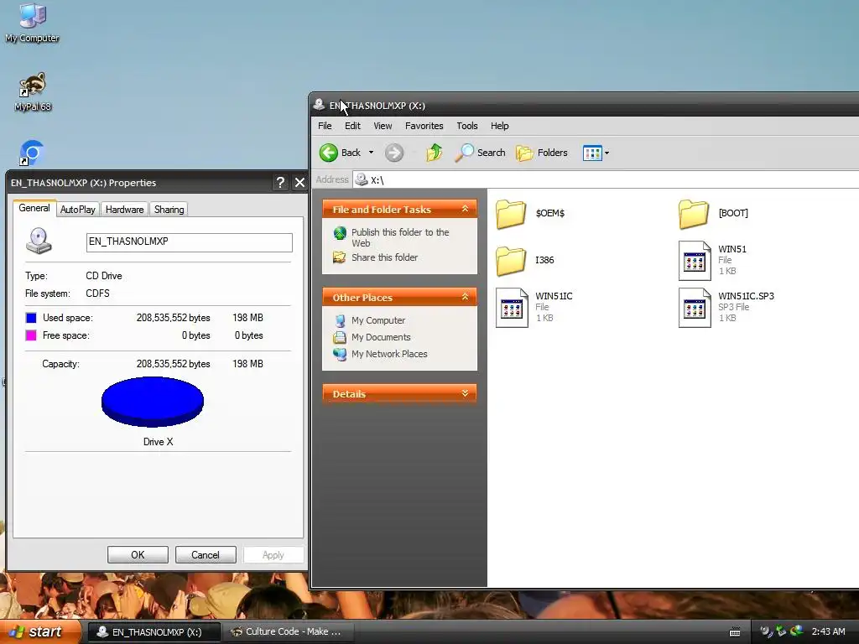Click the clock showing 2:43 AM
The height and width of the screenshot is (644, 859).
tap(828, 632)
